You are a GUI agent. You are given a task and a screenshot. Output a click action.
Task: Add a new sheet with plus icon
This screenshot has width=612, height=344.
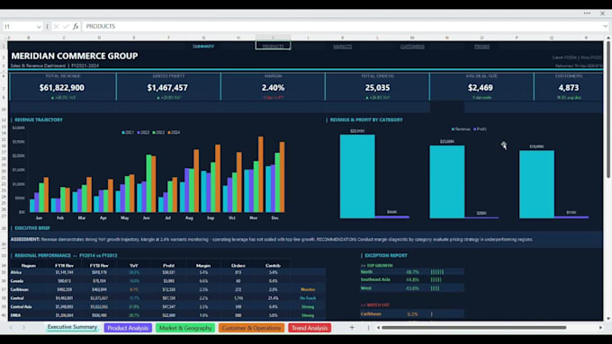click(352, 328)
